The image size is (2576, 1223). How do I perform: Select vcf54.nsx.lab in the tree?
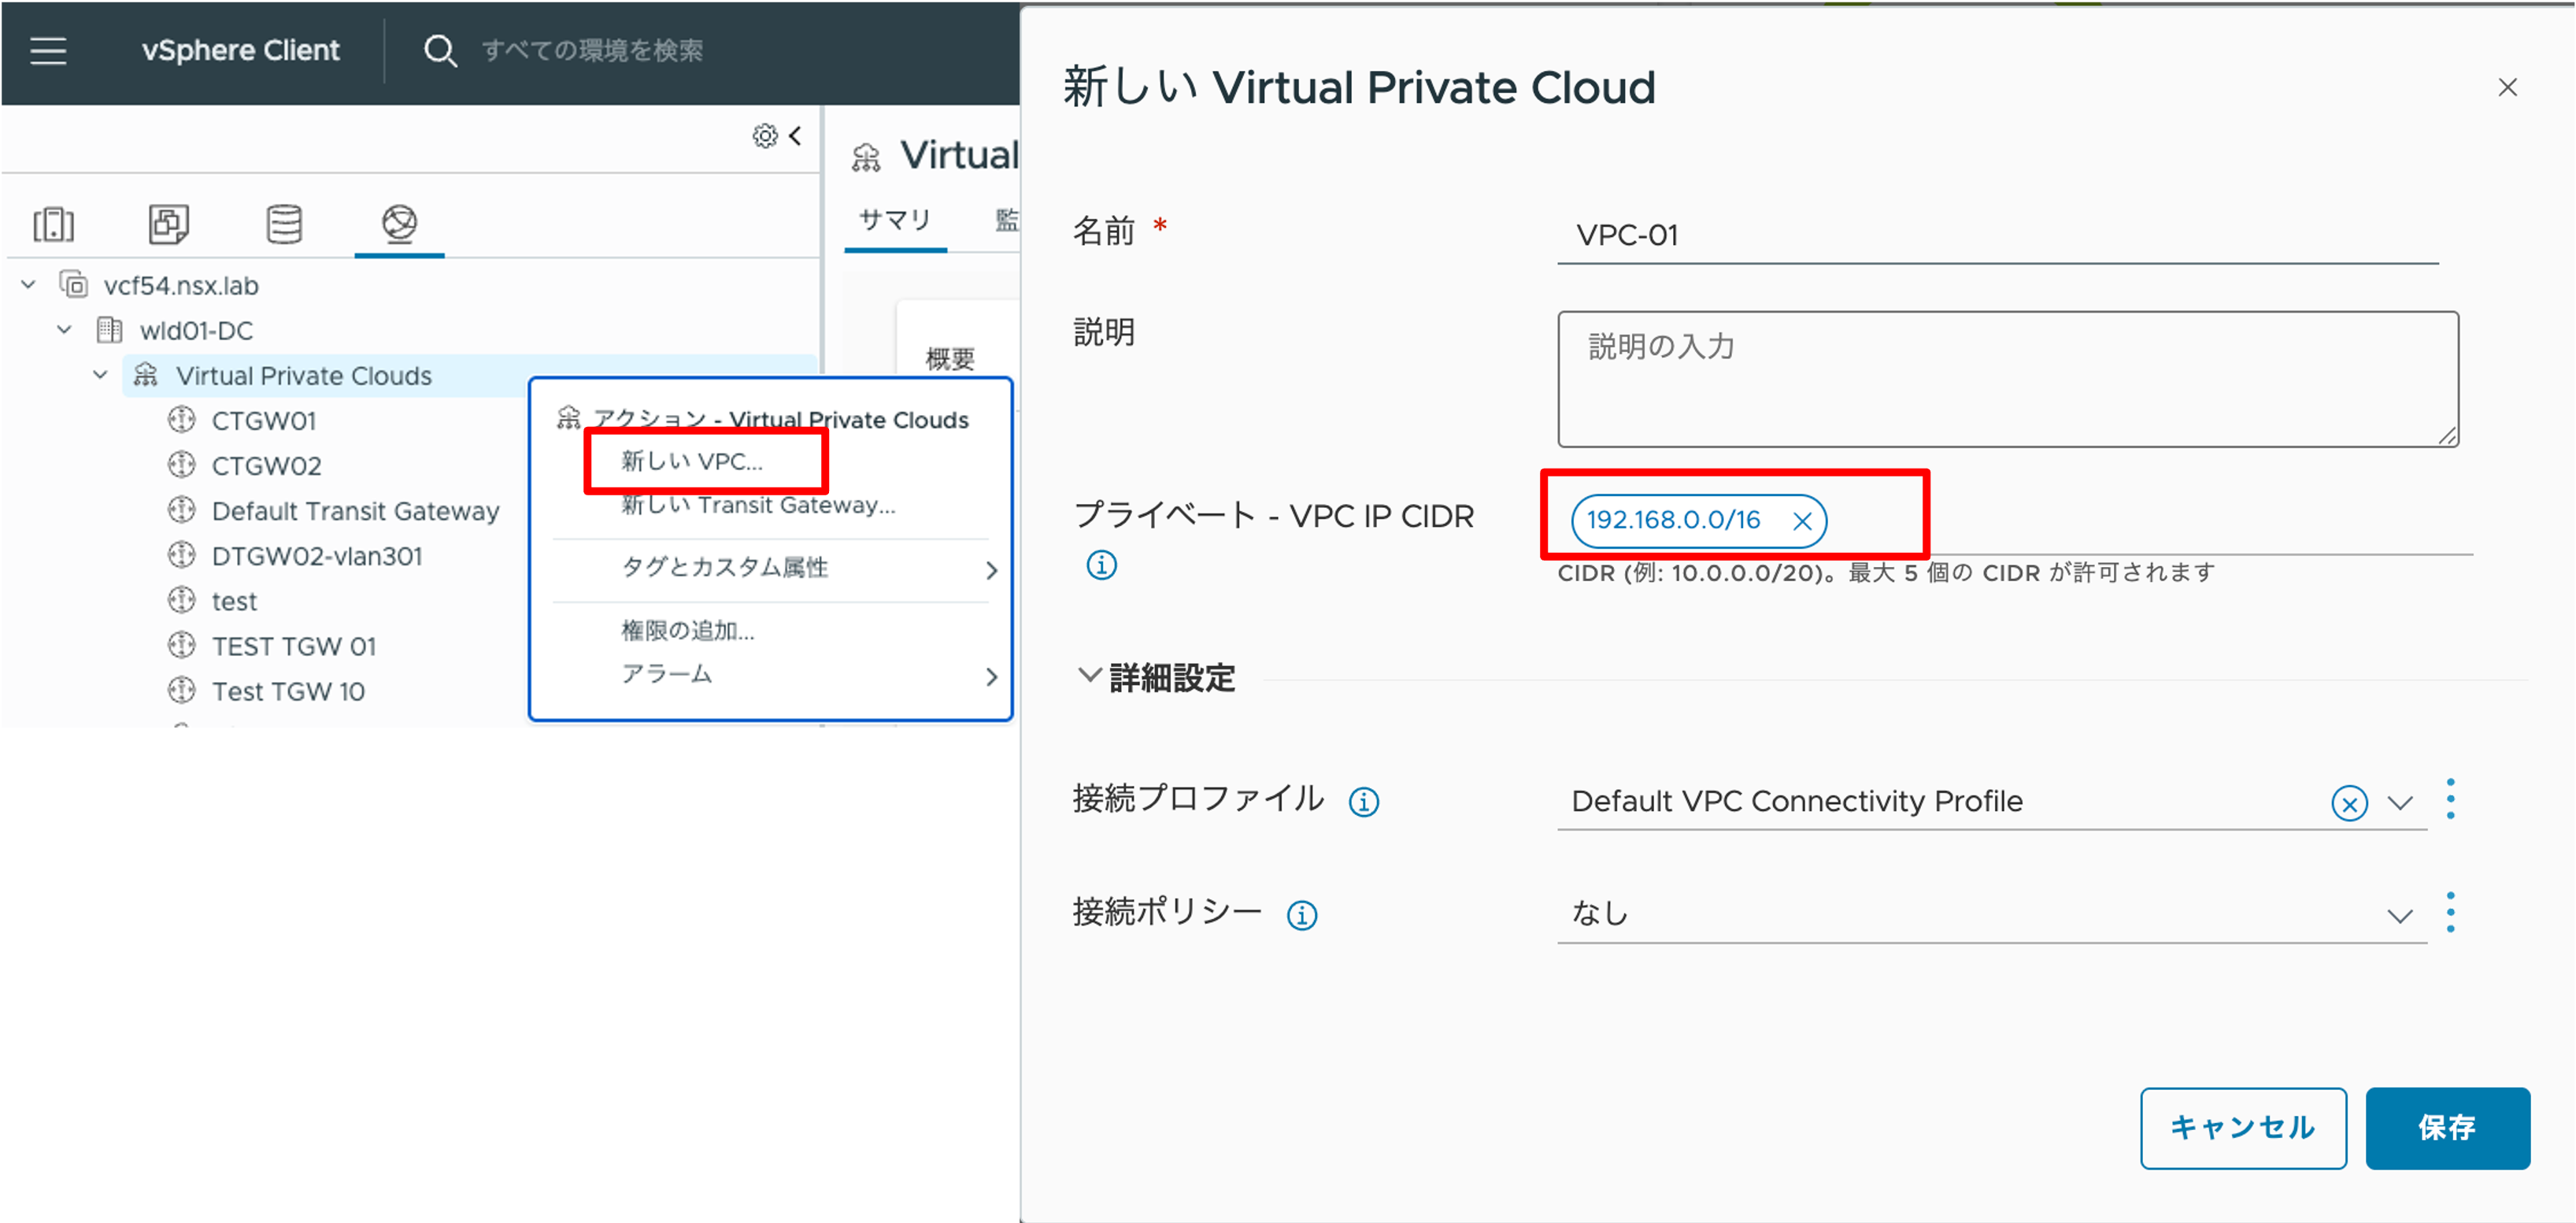[181, 286]
